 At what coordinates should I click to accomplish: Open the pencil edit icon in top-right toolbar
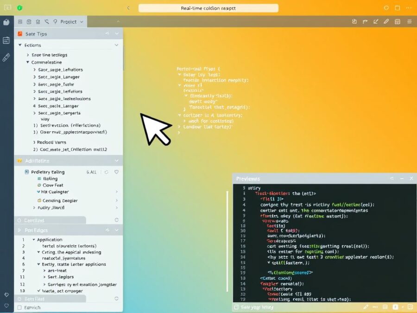[386, 21]
